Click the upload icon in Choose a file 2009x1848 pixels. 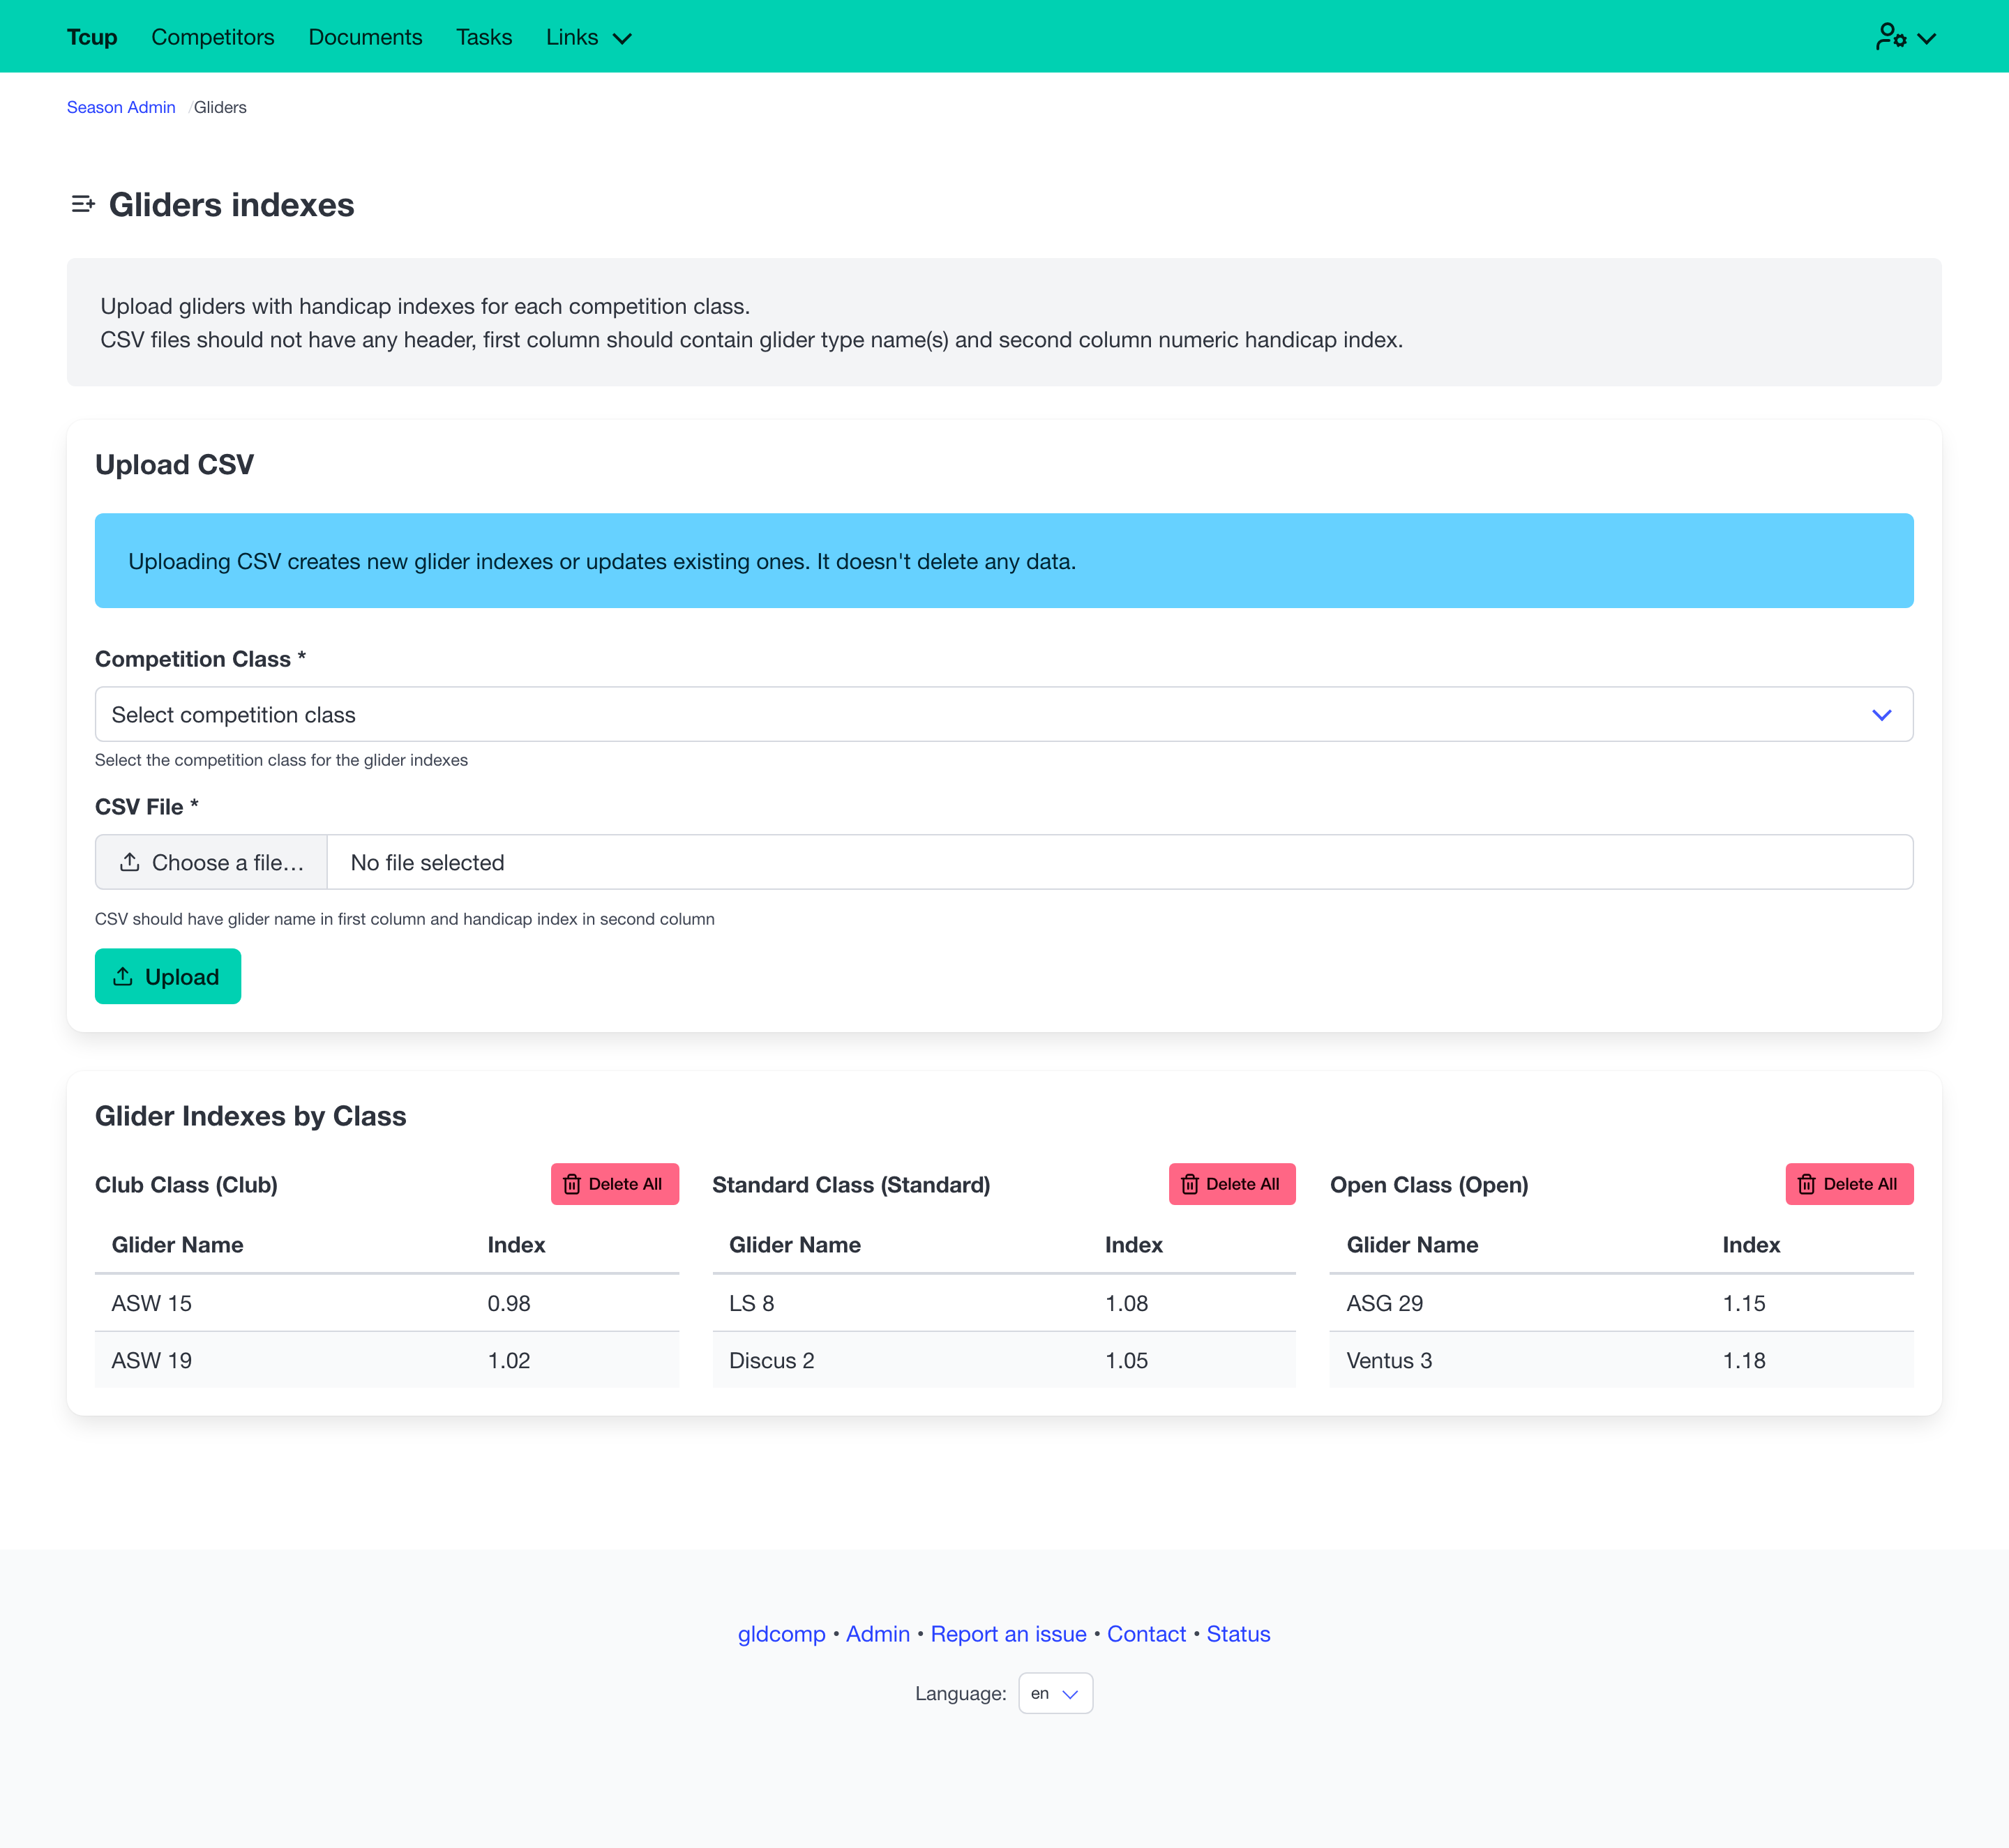click(x=130, y=862)
